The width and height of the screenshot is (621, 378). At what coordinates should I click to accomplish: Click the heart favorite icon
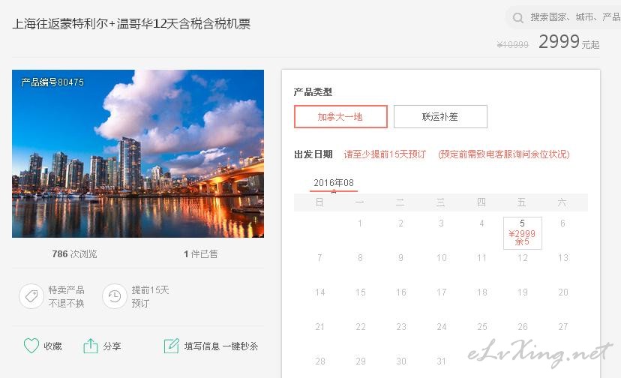(x=31, y=346)
